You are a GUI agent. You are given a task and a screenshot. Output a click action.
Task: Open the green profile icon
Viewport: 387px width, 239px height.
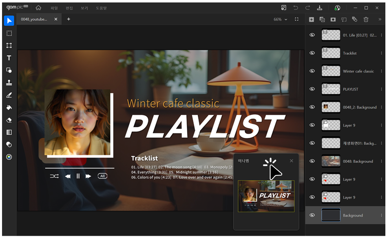(337, 8)
